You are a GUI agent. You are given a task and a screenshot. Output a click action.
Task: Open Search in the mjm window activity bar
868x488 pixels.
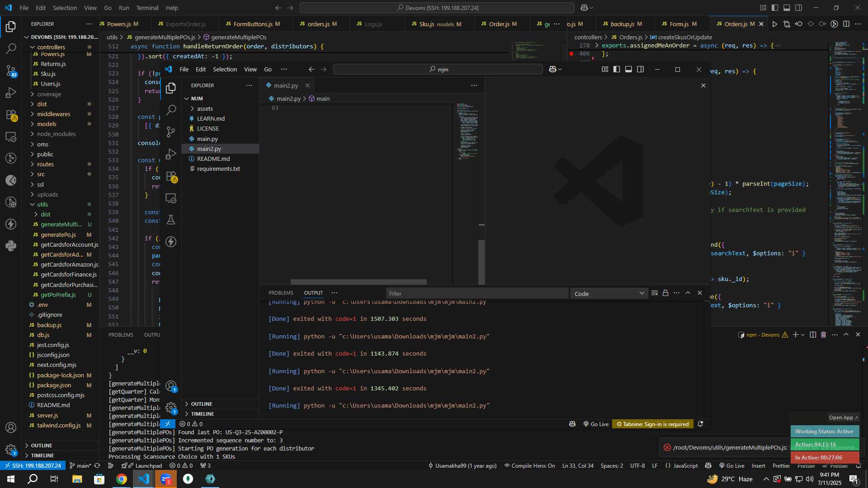click(171, 110)
